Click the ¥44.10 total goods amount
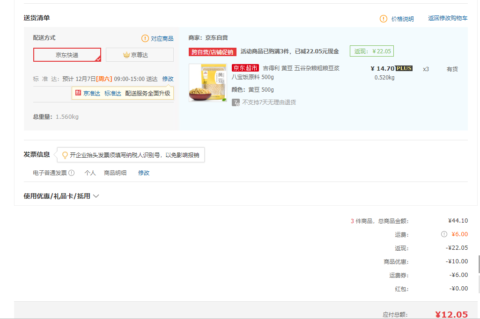 coord(458,220)
